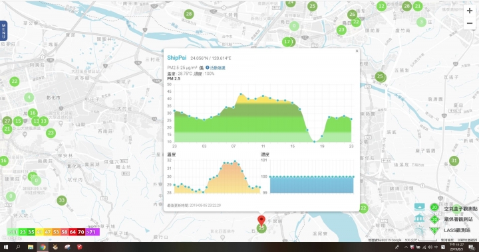Image resolution: width=479 pixels, height=252 pixels.
Task: Close the ShipPai info popup
Action: pos(357,51)
